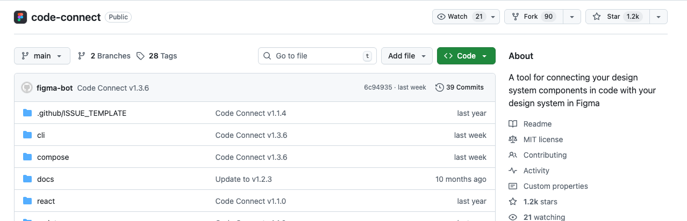The height and width of the screenshot is (221, 687).
Task: Open the .github/ISSUE_TEMPLATE folder
Action: (x=82, y=113)
